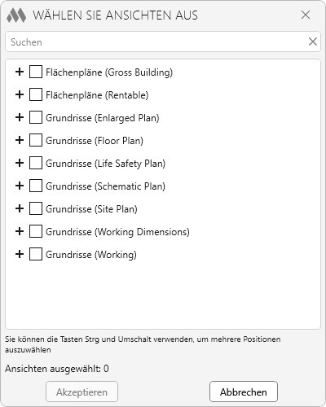Focus the Suchen search input field
The height and width of the screenshot is (407, 326).
pyautogui.click(x=157, y=42)
